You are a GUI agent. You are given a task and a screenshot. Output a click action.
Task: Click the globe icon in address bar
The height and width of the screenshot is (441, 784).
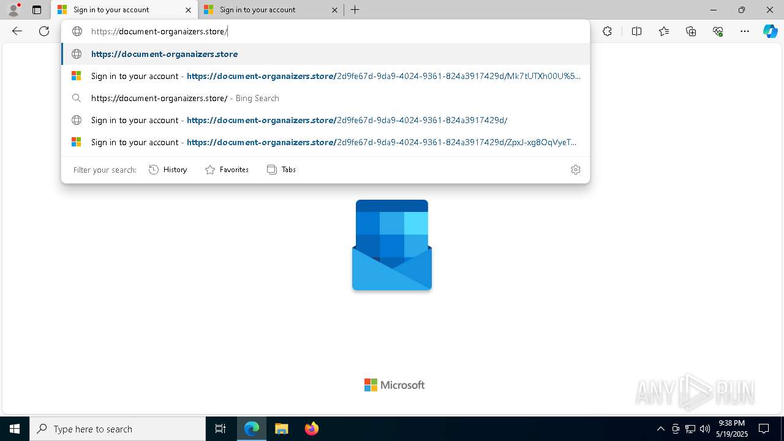(77, 31)
